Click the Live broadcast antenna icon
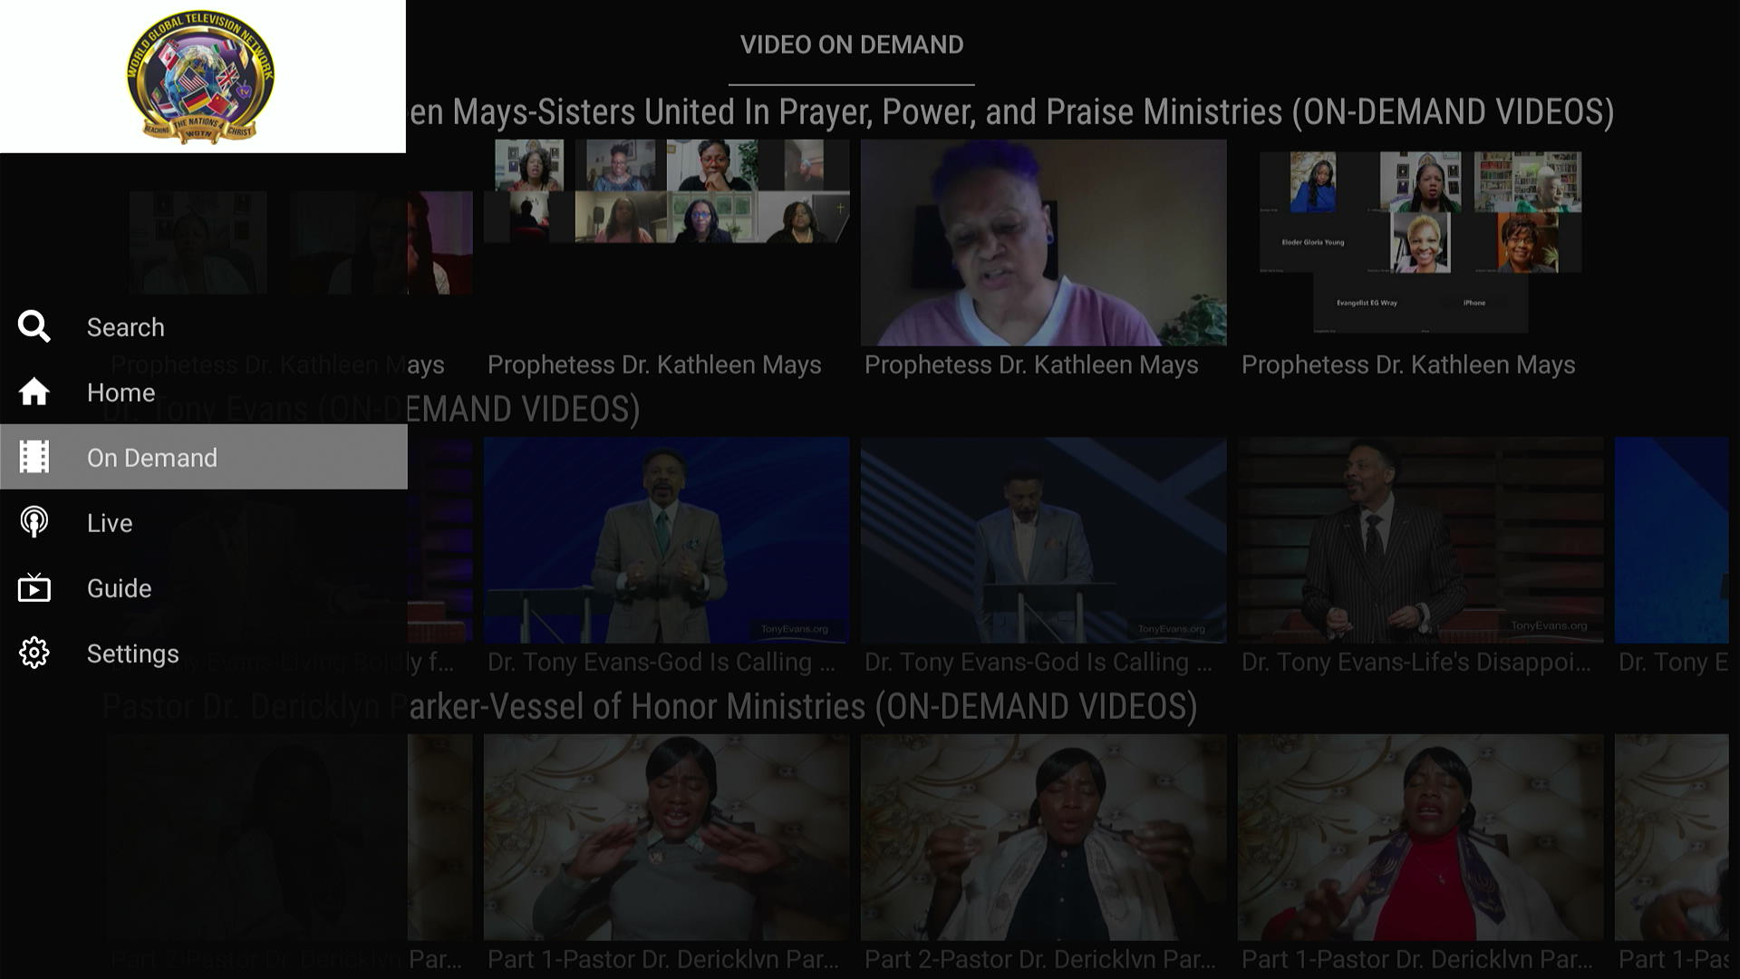 34,522
